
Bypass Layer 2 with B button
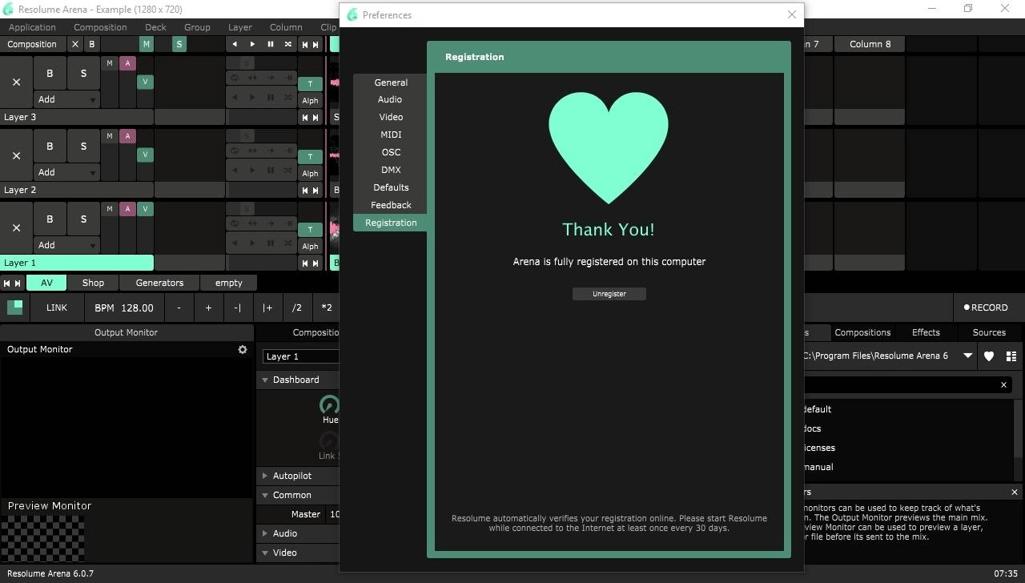tap(50, 146)
